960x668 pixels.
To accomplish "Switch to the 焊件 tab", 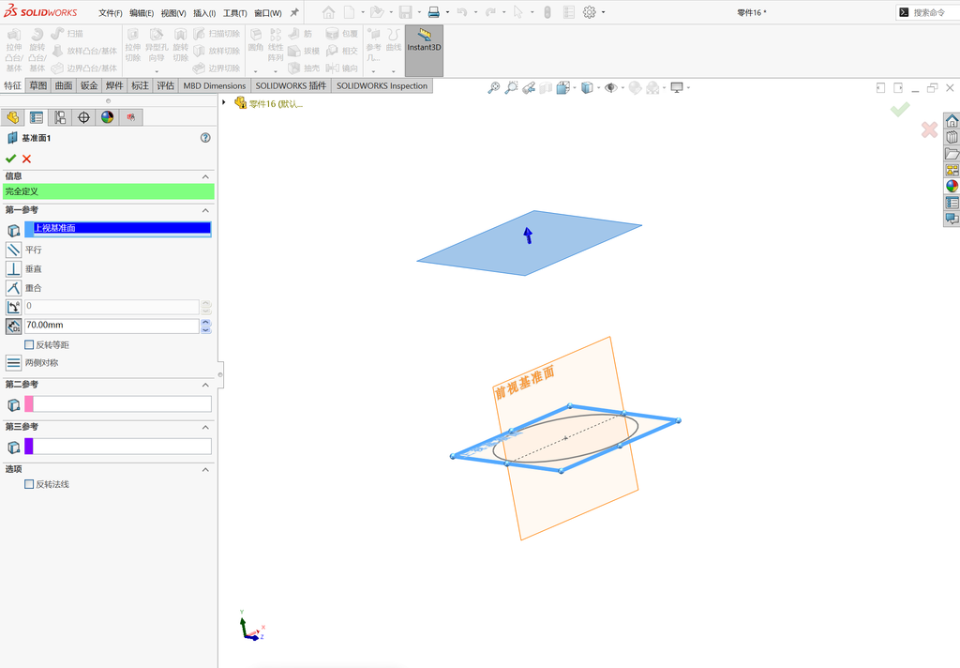I will 114,85.
